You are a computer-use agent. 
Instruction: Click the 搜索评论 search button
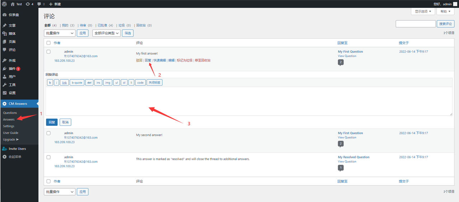445,24
